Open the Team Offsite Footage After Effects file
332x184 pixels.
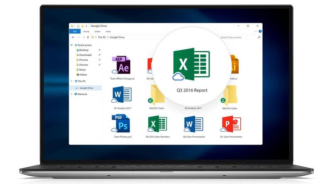(x=121, y=65)
